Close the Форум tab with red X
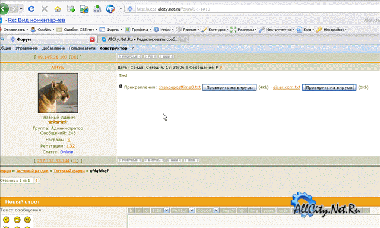380x228 pixels. tap(92, 39)
